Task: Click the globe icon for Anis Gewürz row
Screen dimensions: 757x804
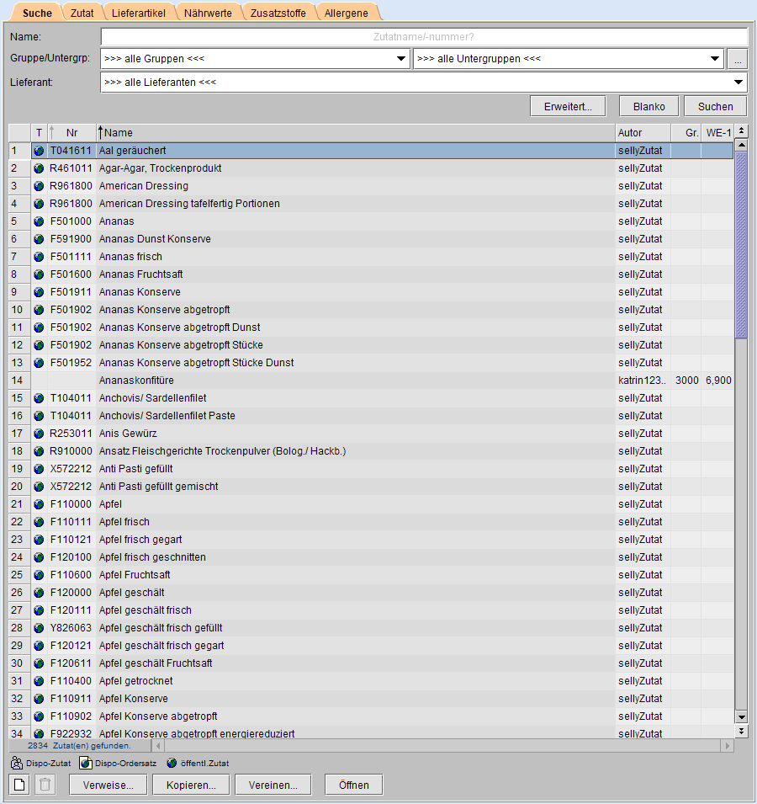Action: 39,434
